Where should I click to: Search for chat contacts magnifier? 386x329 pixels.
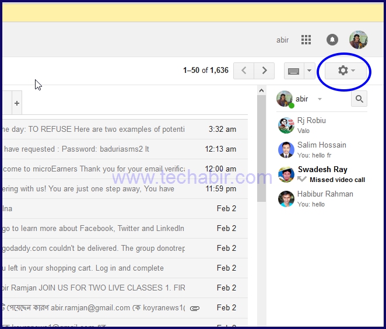(359, 99)
